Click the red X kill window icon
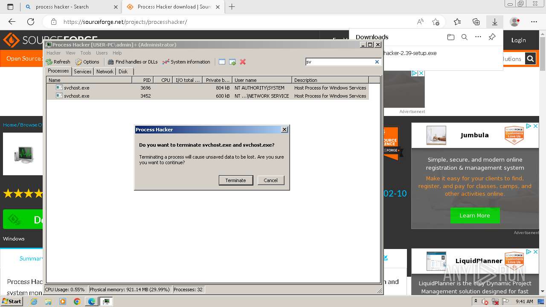 [243, 62]
